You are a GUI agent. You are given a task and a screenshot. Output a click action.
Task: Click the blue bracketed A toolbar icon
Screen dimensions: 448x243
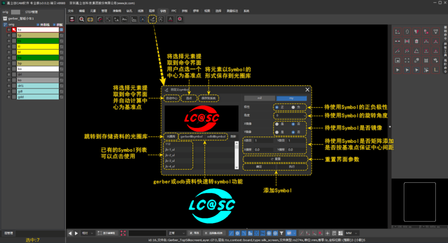[142, 19]
